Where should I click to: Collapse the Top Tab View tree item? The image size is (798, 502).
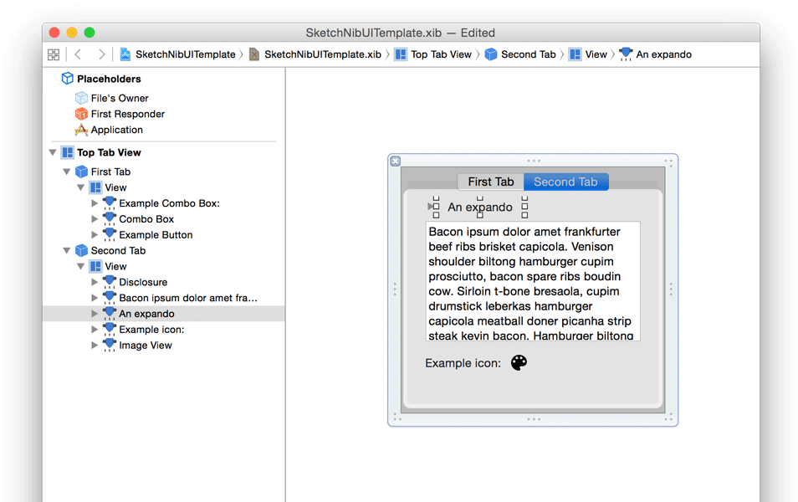click(x=52, y=152)
